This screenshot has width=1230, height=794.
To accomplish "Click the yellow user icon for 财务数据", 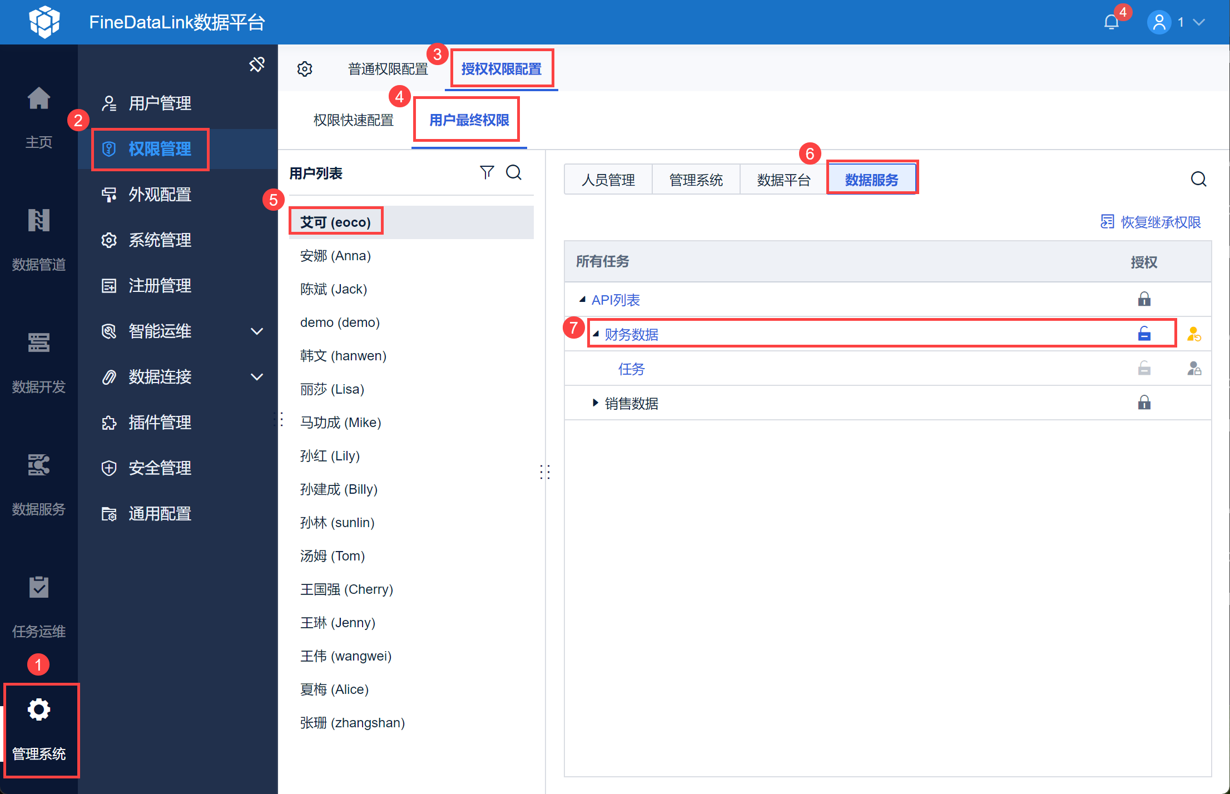I will (x=1193, y=334).
